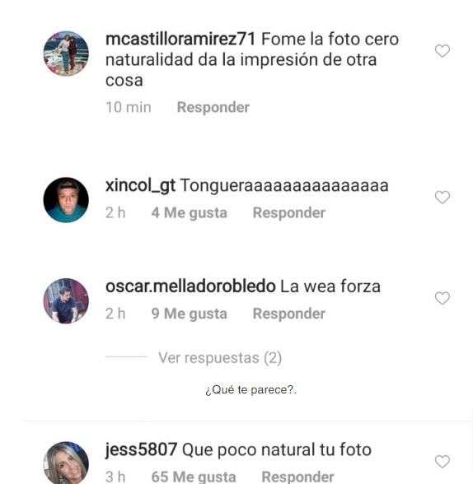Click Responder under jess5807's comment
The height and width of the screenshot is (484, 473).
(x=297, y=477)
